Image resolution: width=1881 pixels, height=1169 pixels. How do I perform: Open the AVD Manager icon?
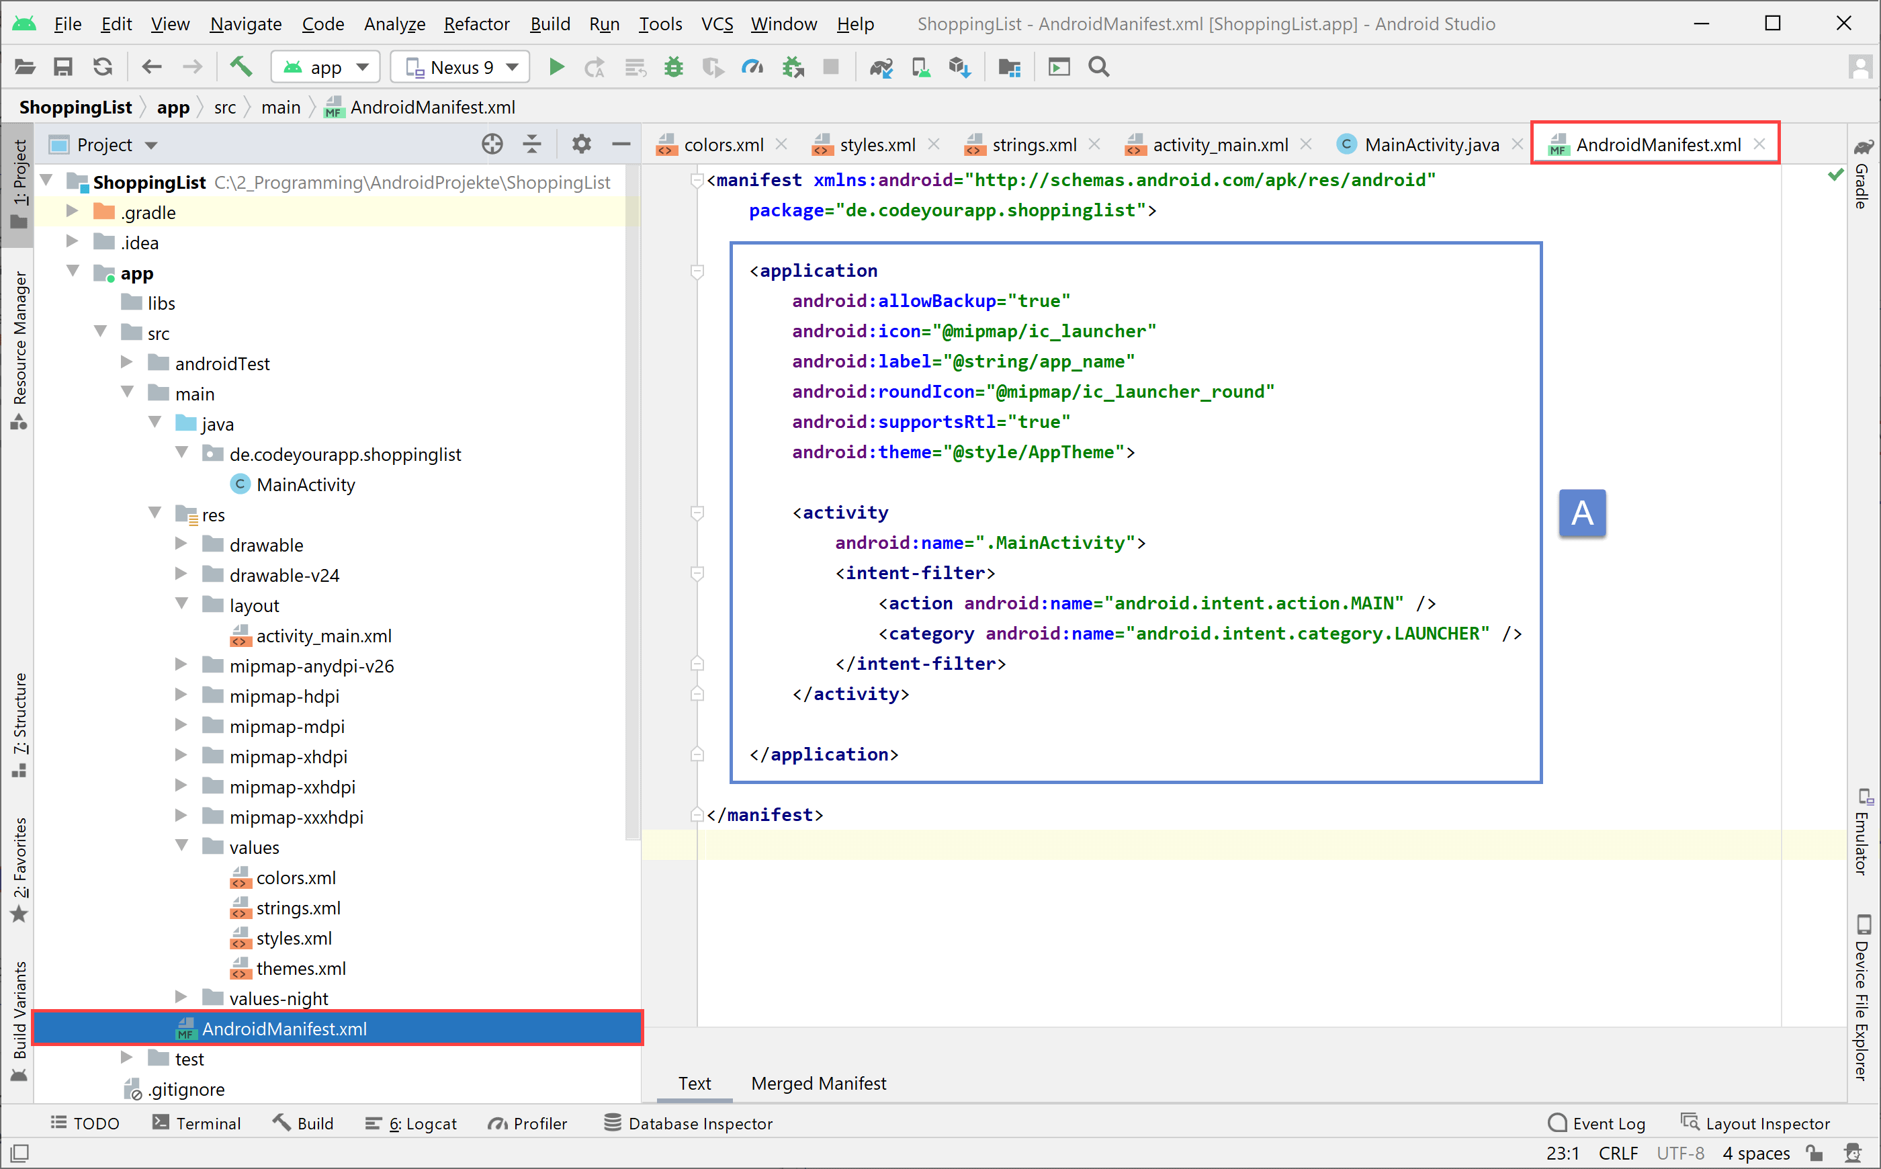click(x=921, y=67)
